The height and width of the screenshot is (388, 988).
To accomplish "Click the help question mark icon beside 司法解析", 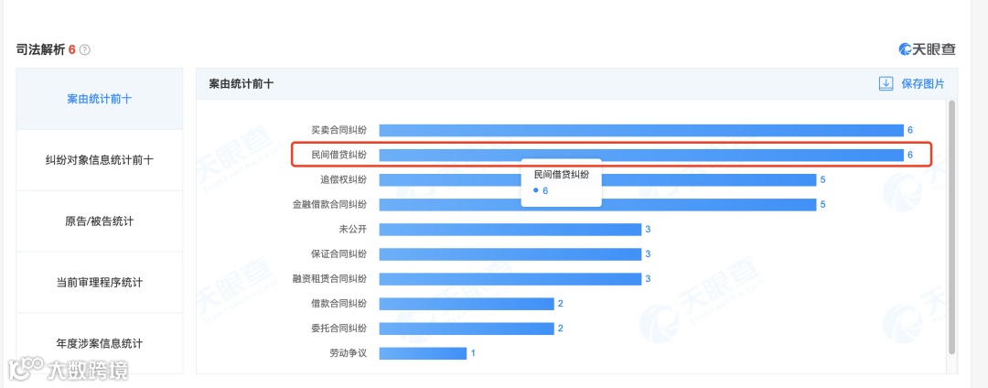I will [85, 49].
